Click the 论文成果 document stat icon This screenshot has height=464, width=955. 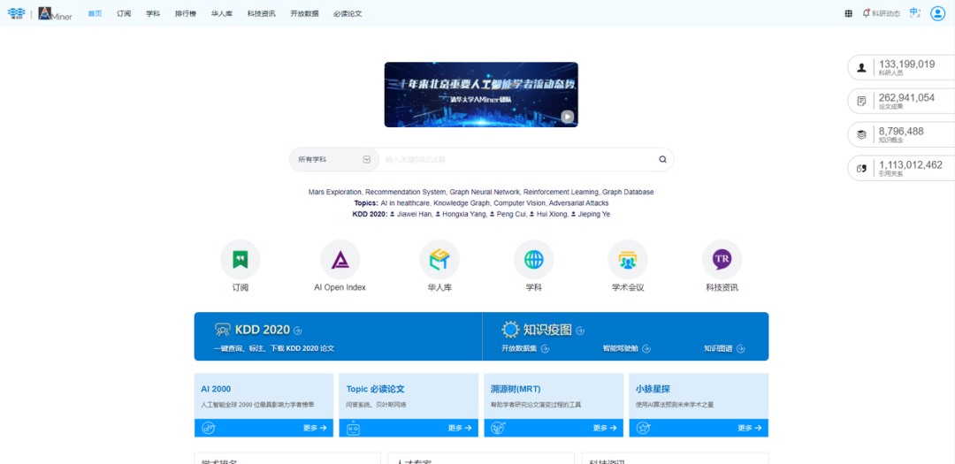click(861, 101)
